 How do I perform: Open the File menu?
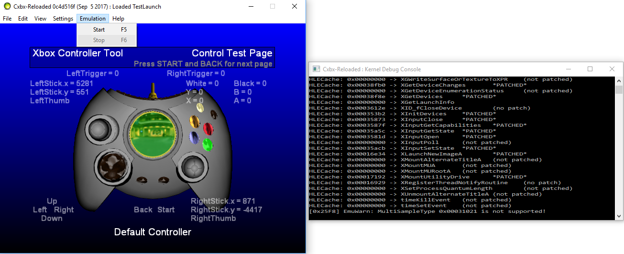[x=7, y=19]
